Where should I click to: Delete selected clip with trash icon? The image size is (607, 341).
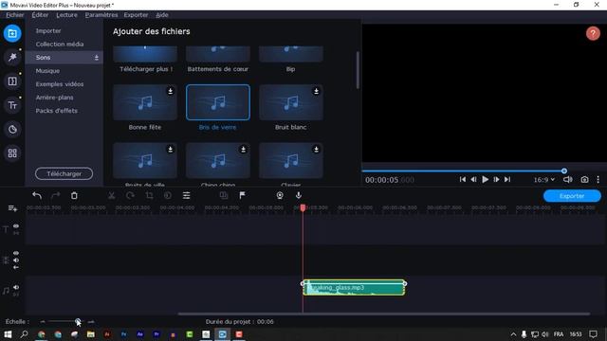tap(74, 196)
